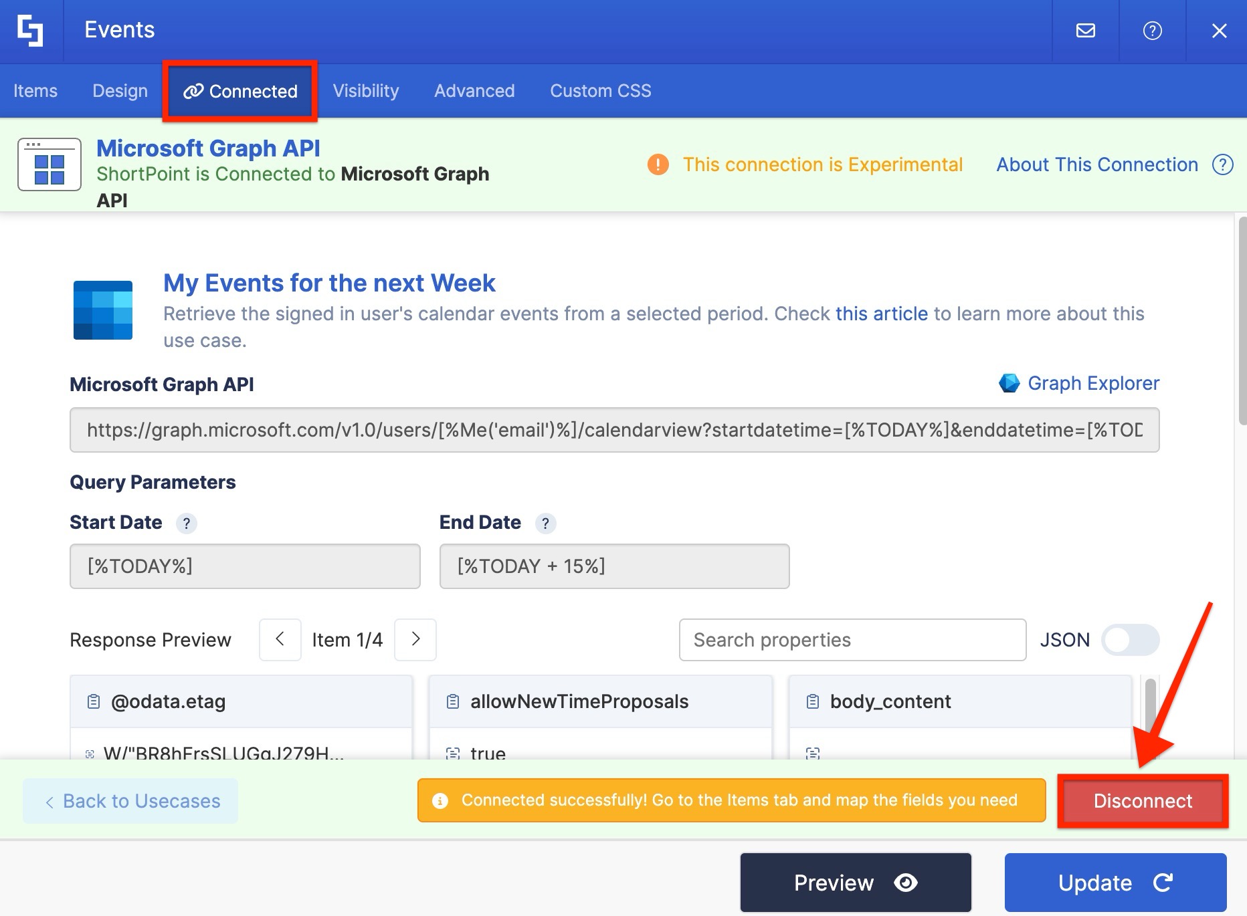The width and height of the screenshot is (1247, 916).
Task: Click help icon beside About This Connection
Action: 1223,164
